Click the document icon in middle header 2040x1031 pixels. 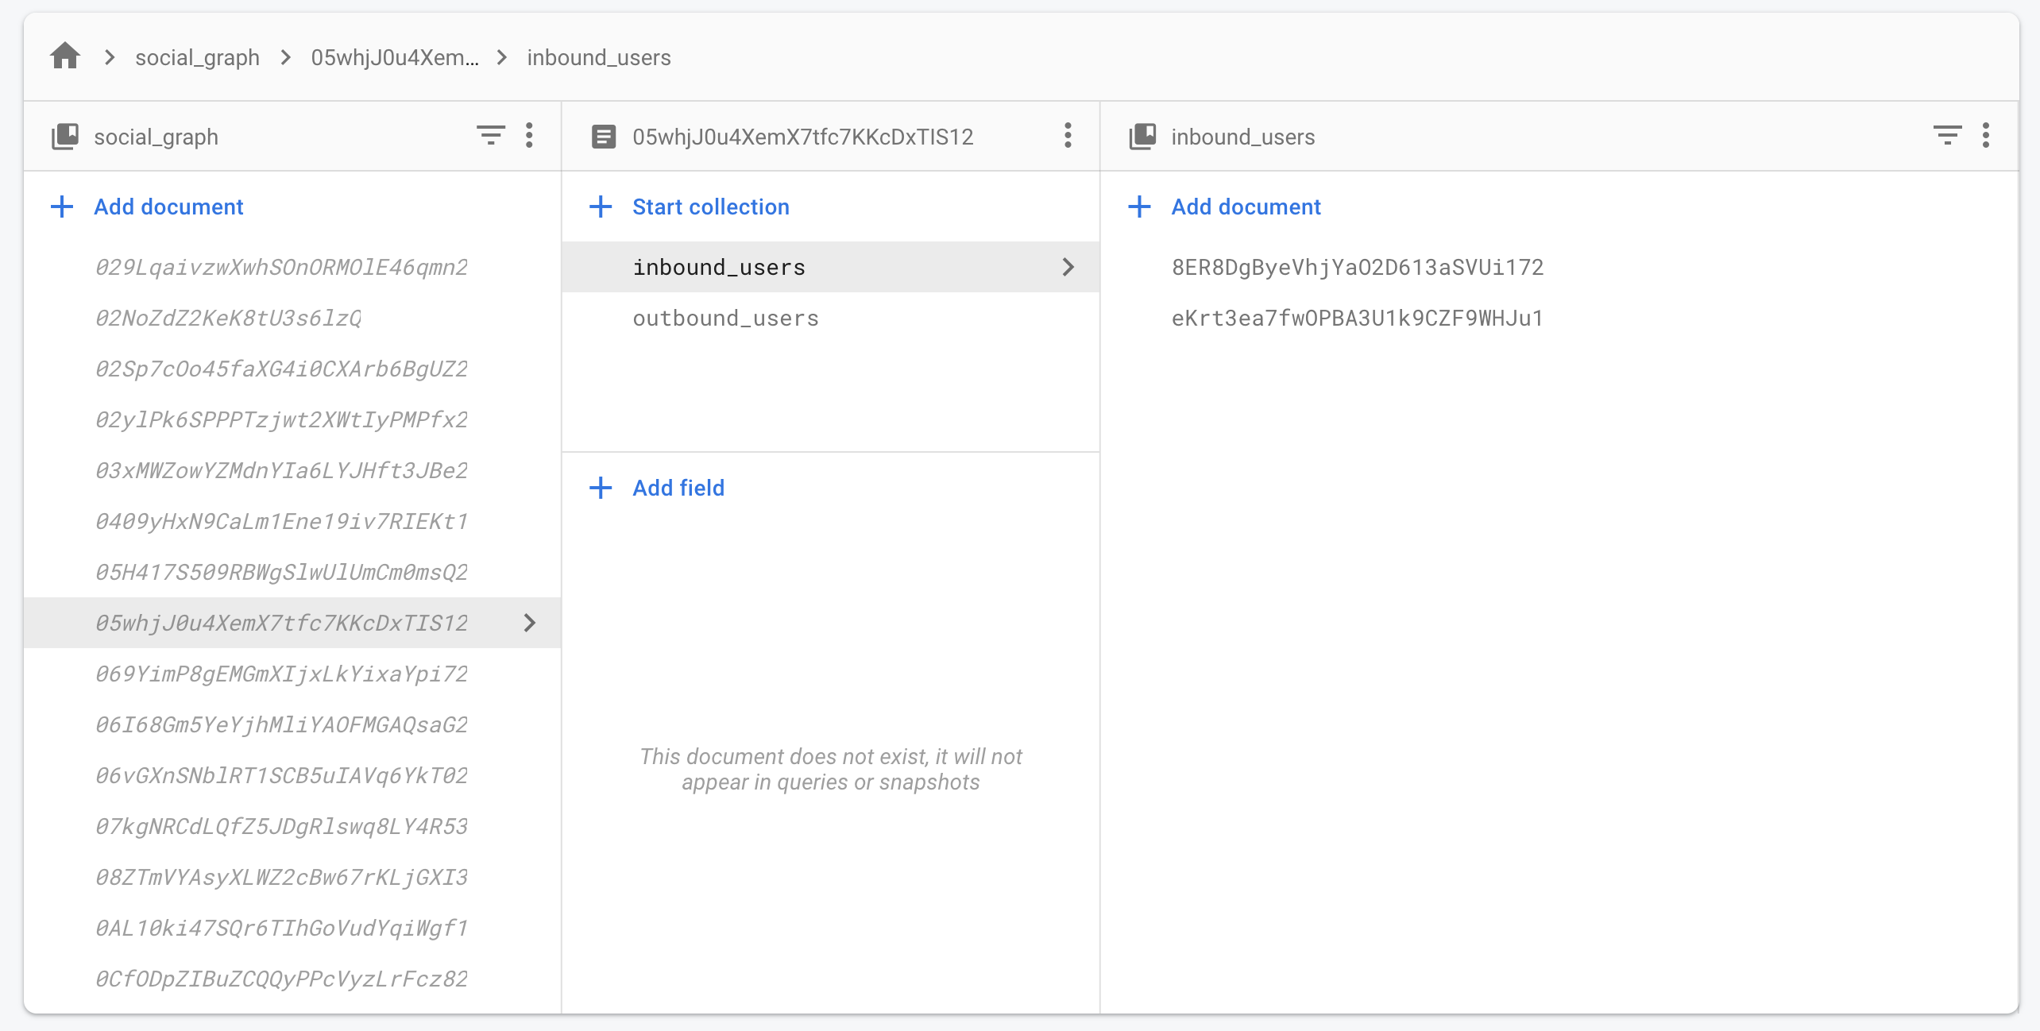604,137
